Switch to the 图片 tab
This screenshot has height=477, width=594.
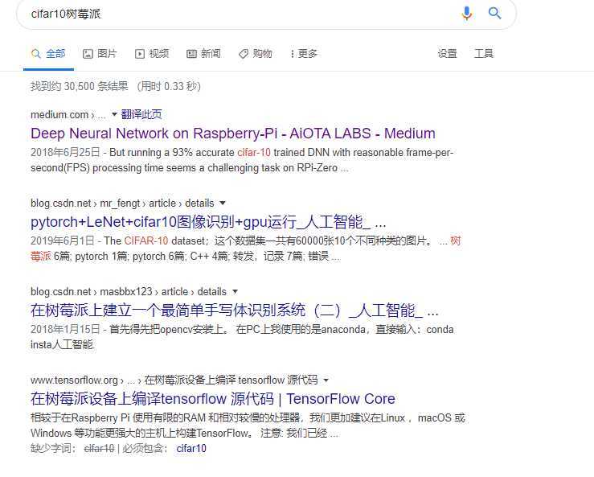100,53
